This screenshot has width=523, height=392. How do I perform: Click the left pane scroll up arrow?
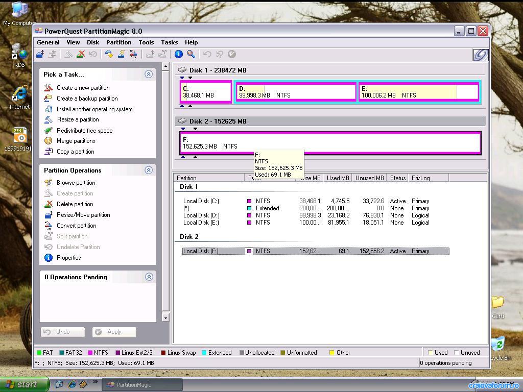pos(165,66)
